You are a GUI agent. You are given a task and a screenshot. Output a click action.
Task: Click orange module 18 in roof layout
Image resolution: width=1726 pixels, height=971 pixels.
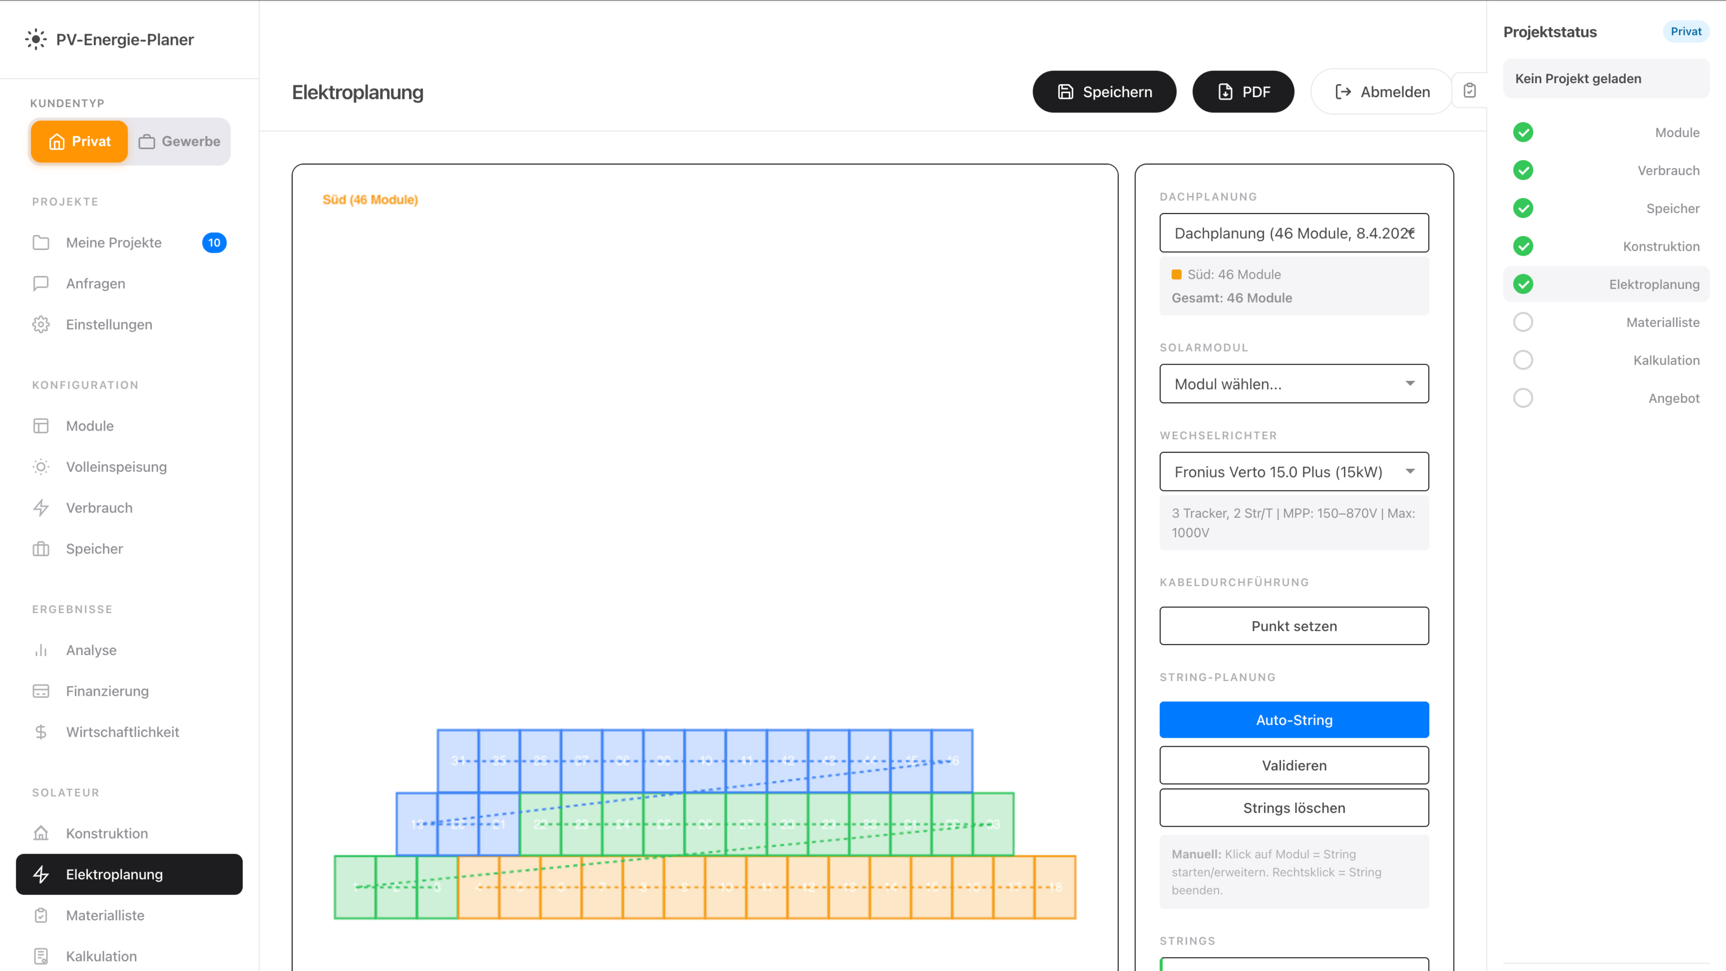(1055, 887)
